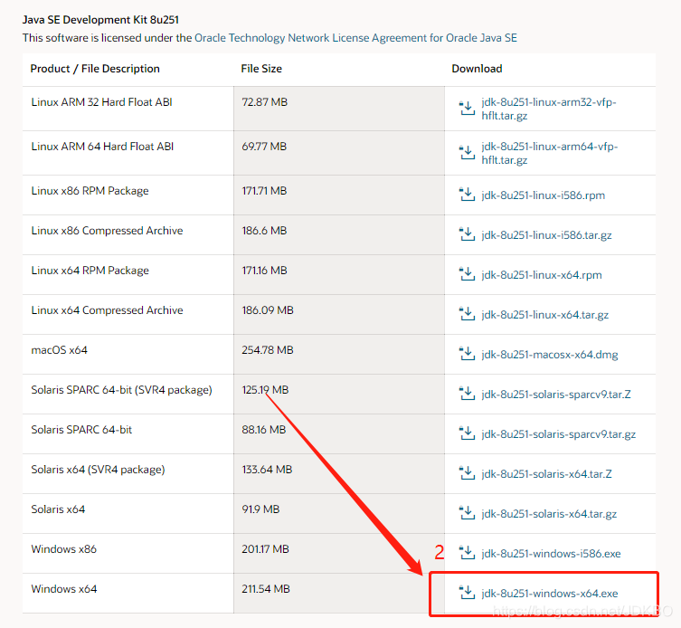681x628 pixels.
Task: Download jdk-8u251-linux-x64.rpm link
Action: tap(542, 275)
